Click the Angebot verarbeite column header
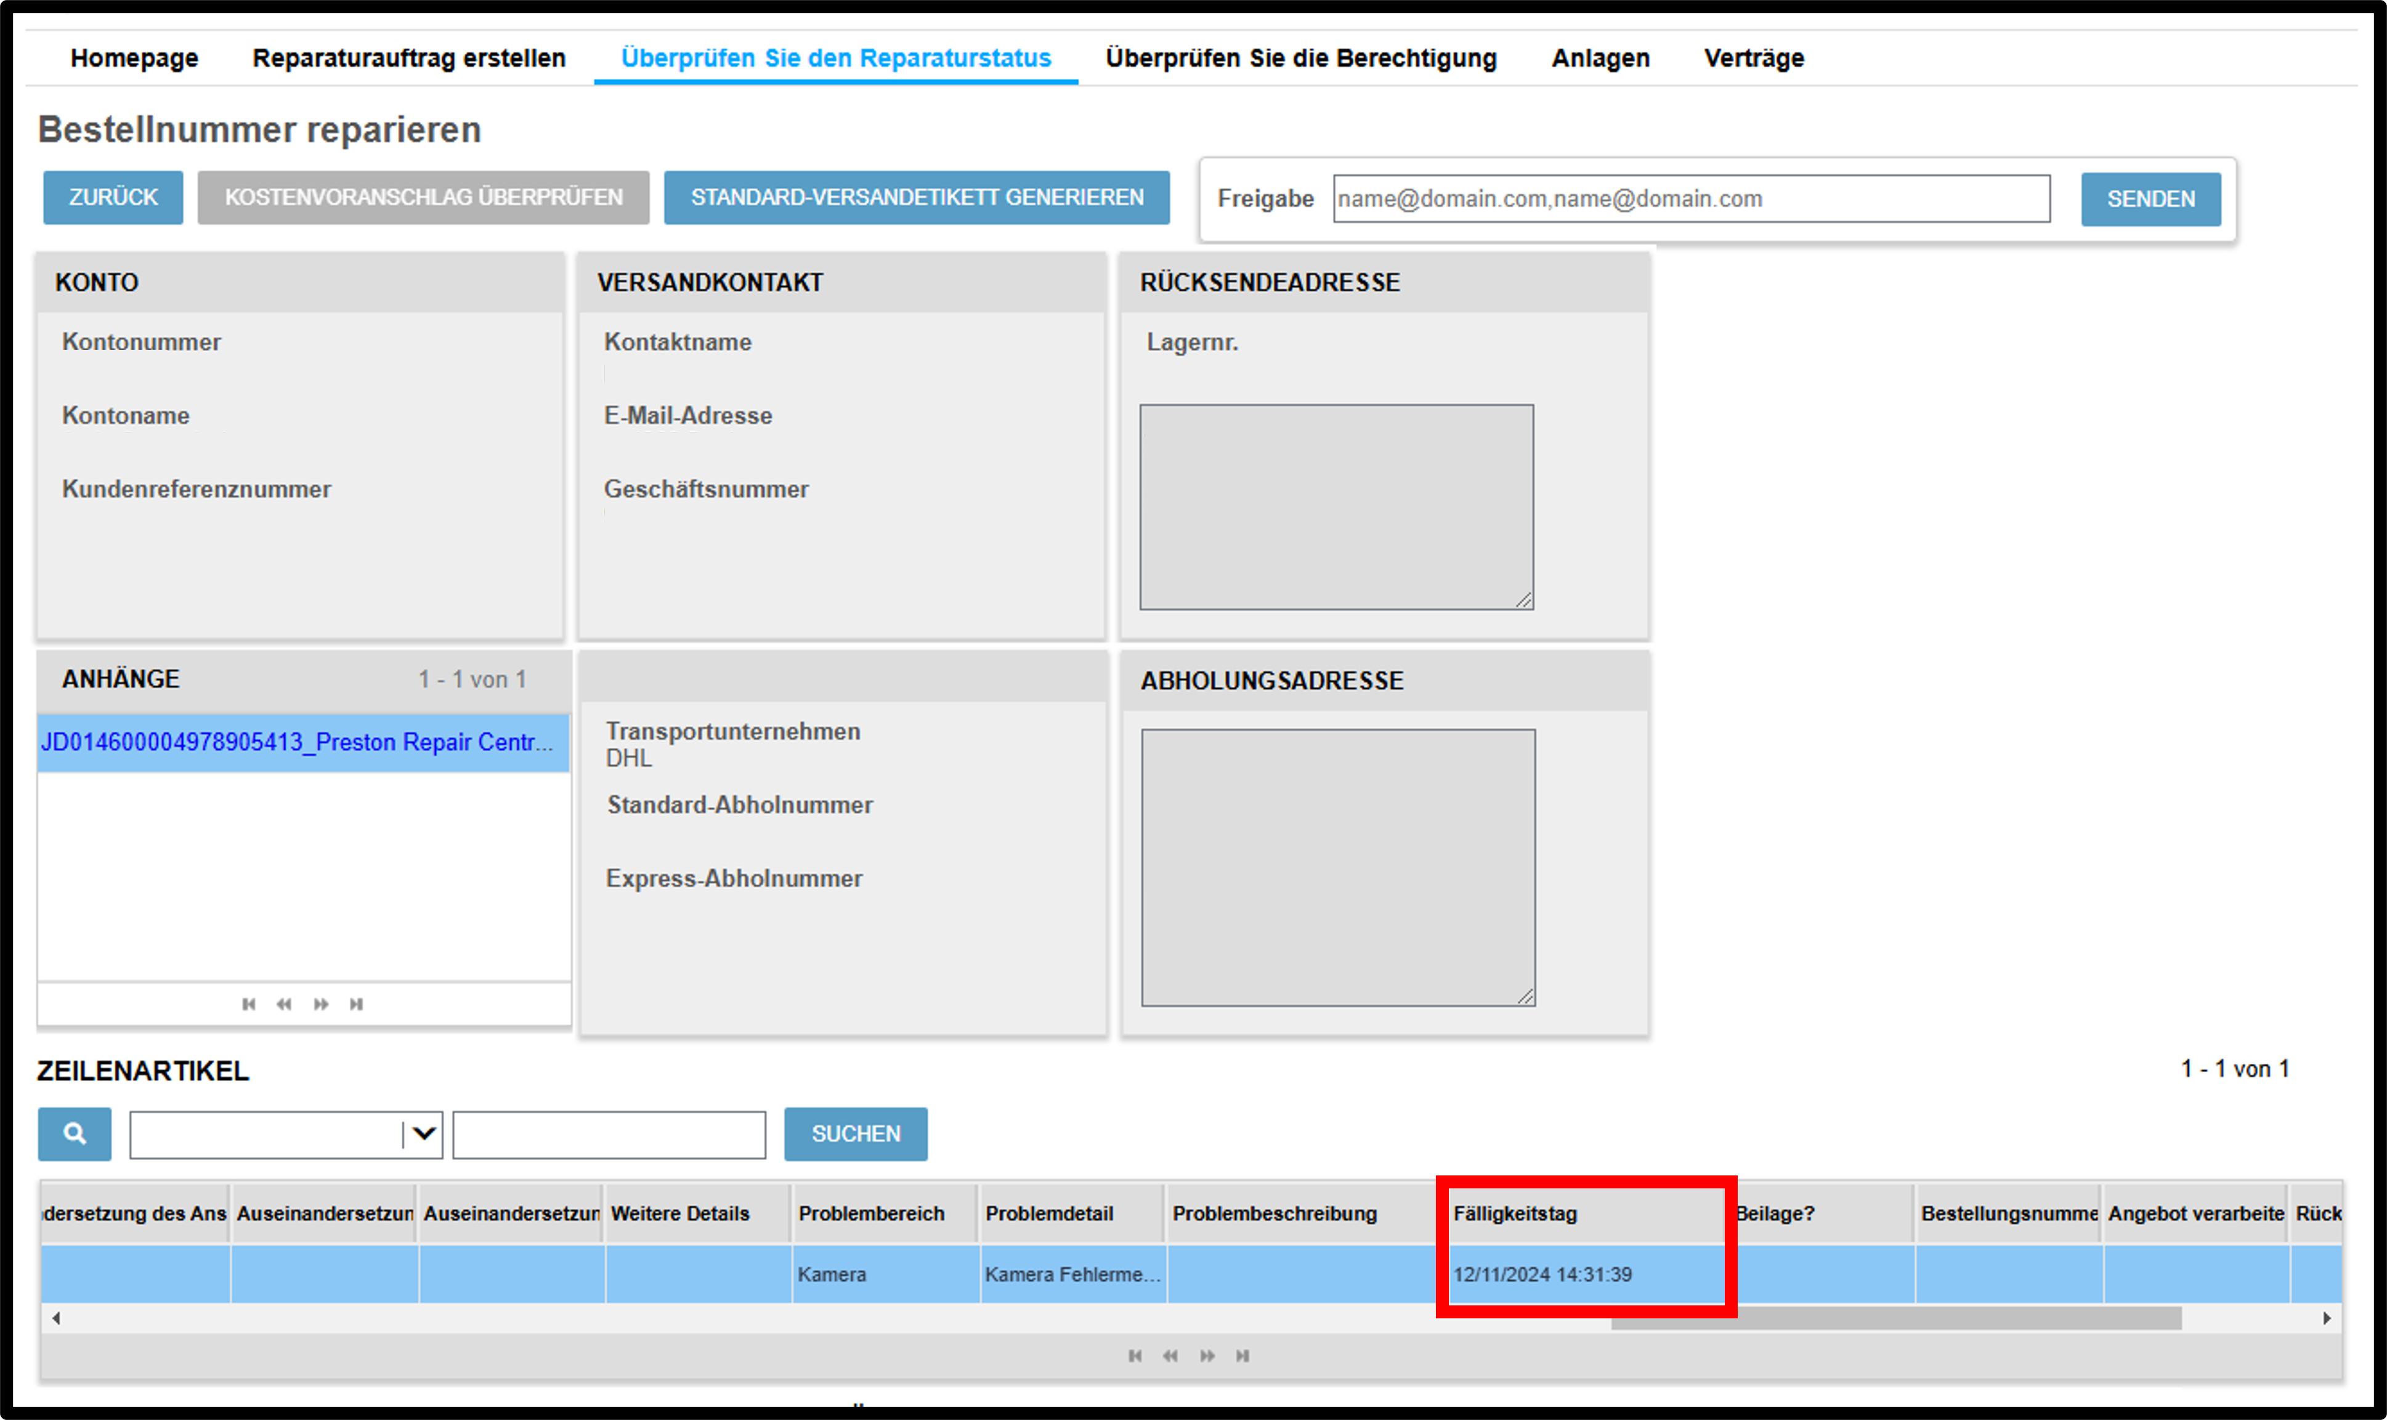The width and height of the screenshot is (2387, 1420). (x=2195, y=1214)
